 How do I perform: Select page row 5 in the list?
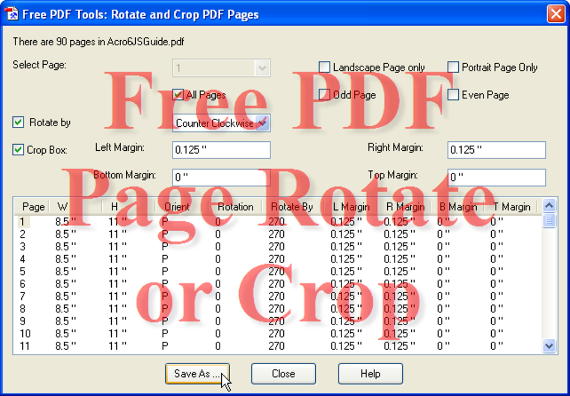278,271
